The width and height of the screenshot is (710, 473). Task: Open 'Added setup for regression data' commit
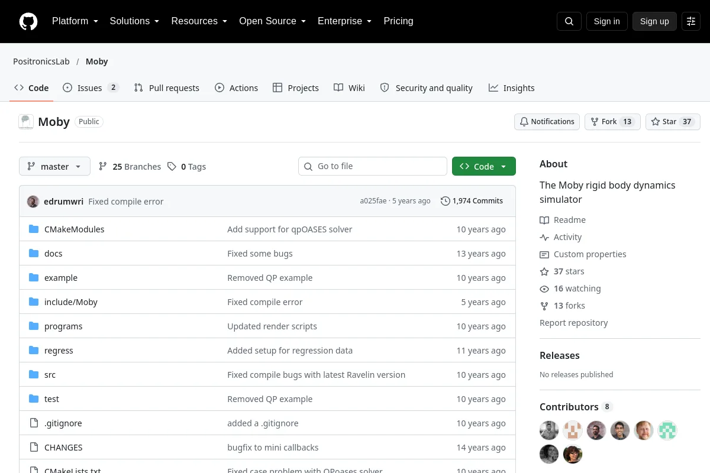click(x=290, y=351)
